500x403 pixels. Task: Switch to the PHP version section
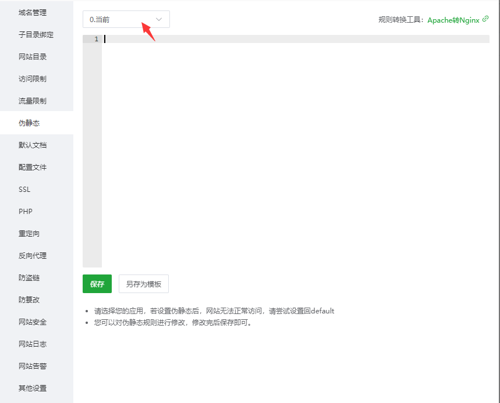click(24, 211)
